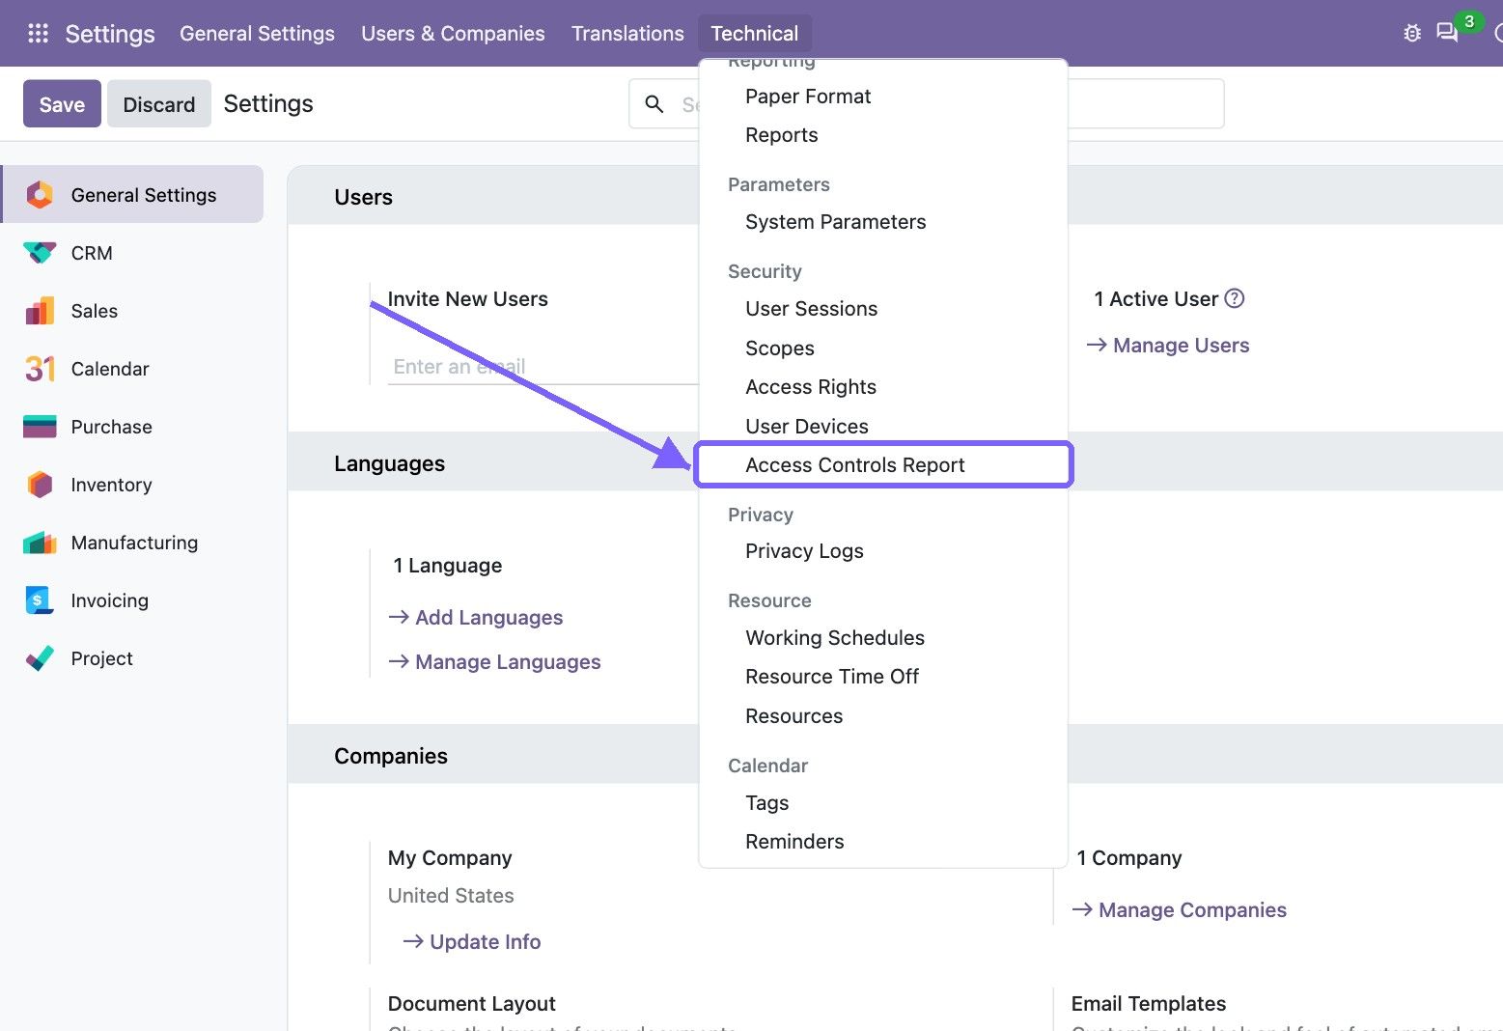Open the Users & Companies menu
Viewport: 1503px width, 1031px height.
(453, 34)
